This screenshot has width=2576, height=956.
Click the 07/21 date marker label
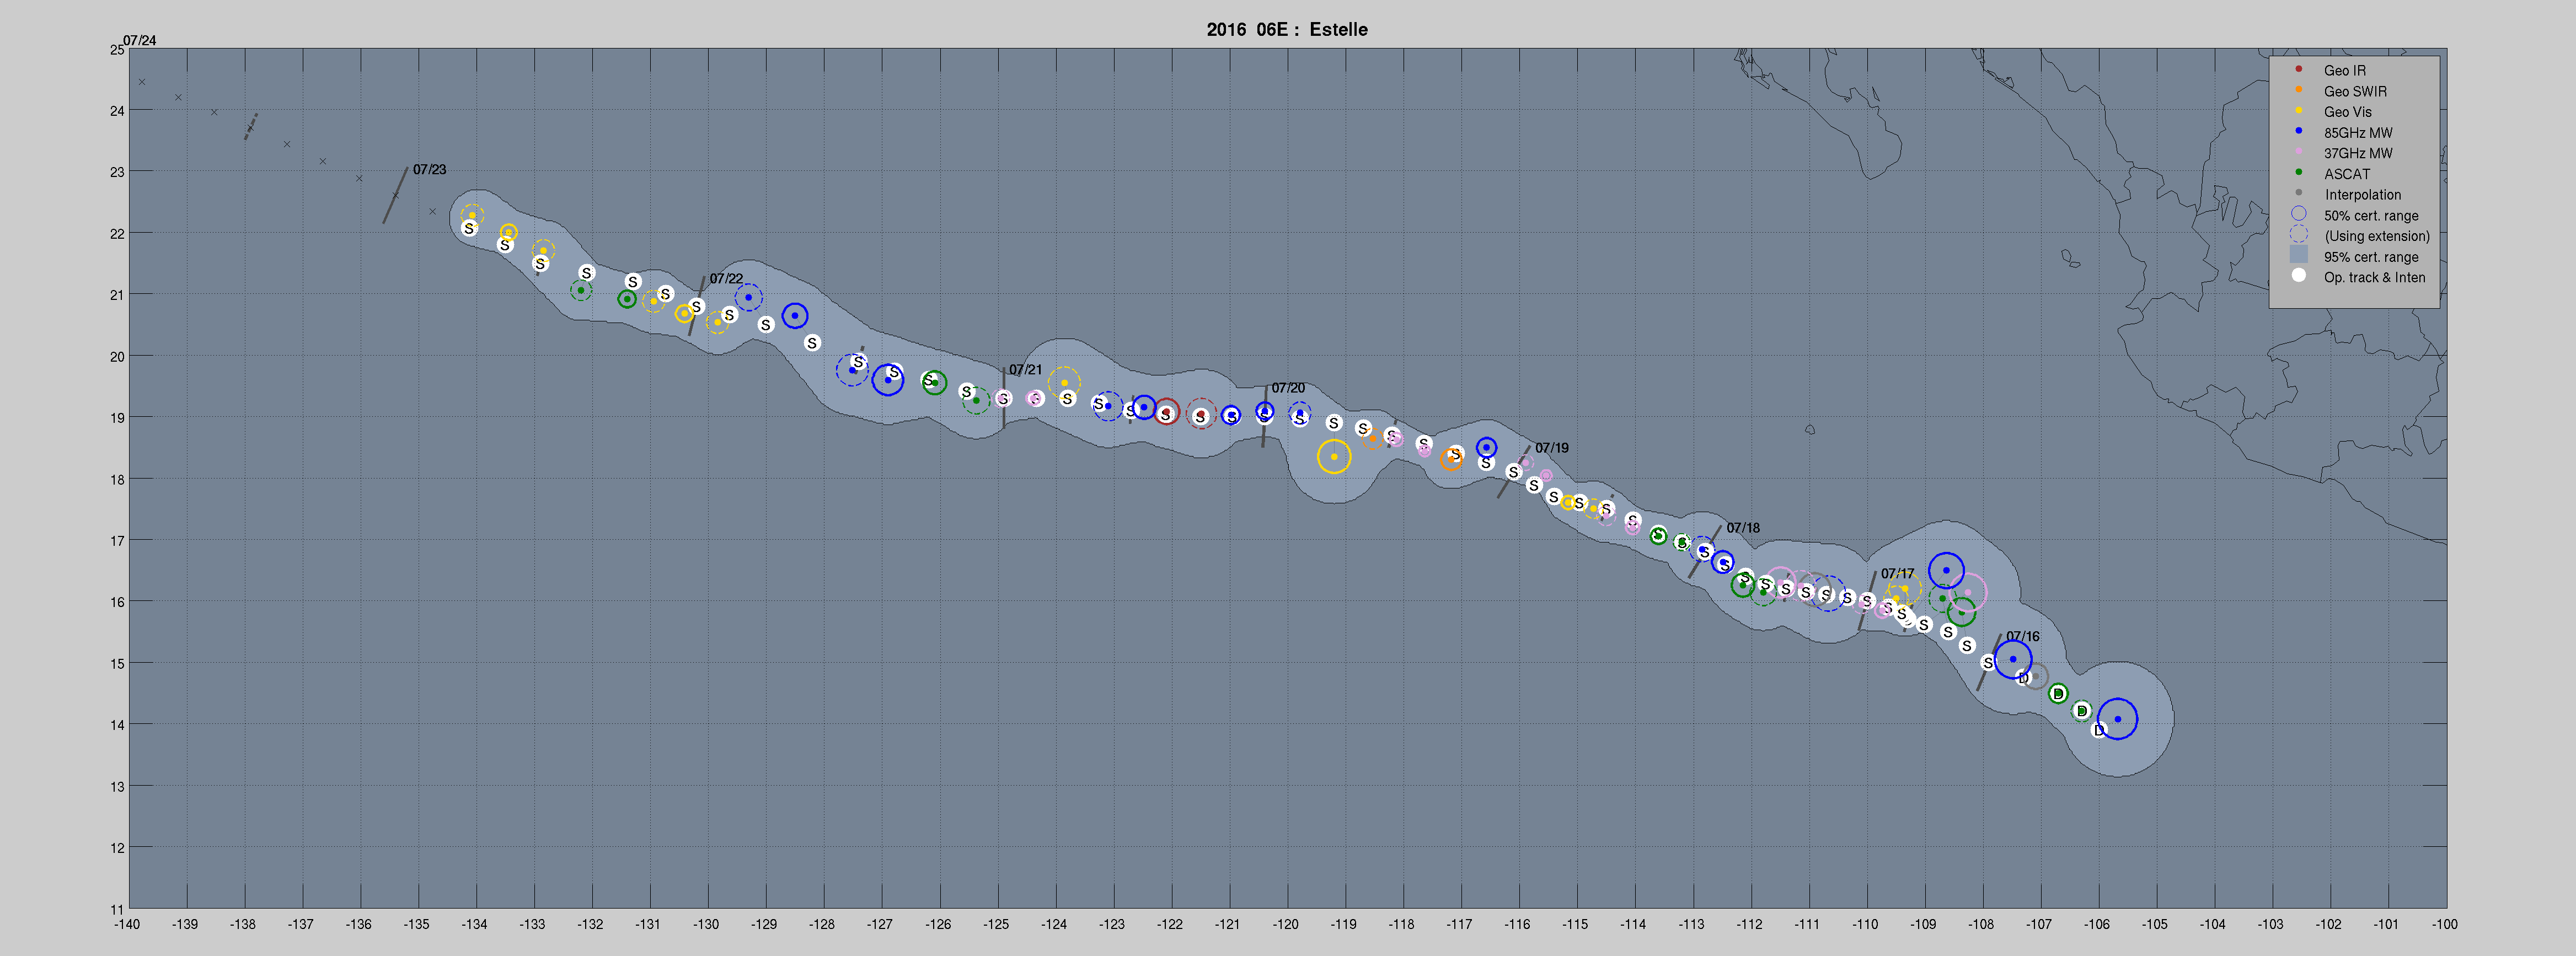coord(1025,370)
